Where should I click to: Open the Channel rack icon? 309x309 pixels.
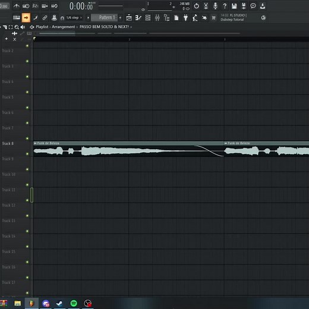[148, 18]
